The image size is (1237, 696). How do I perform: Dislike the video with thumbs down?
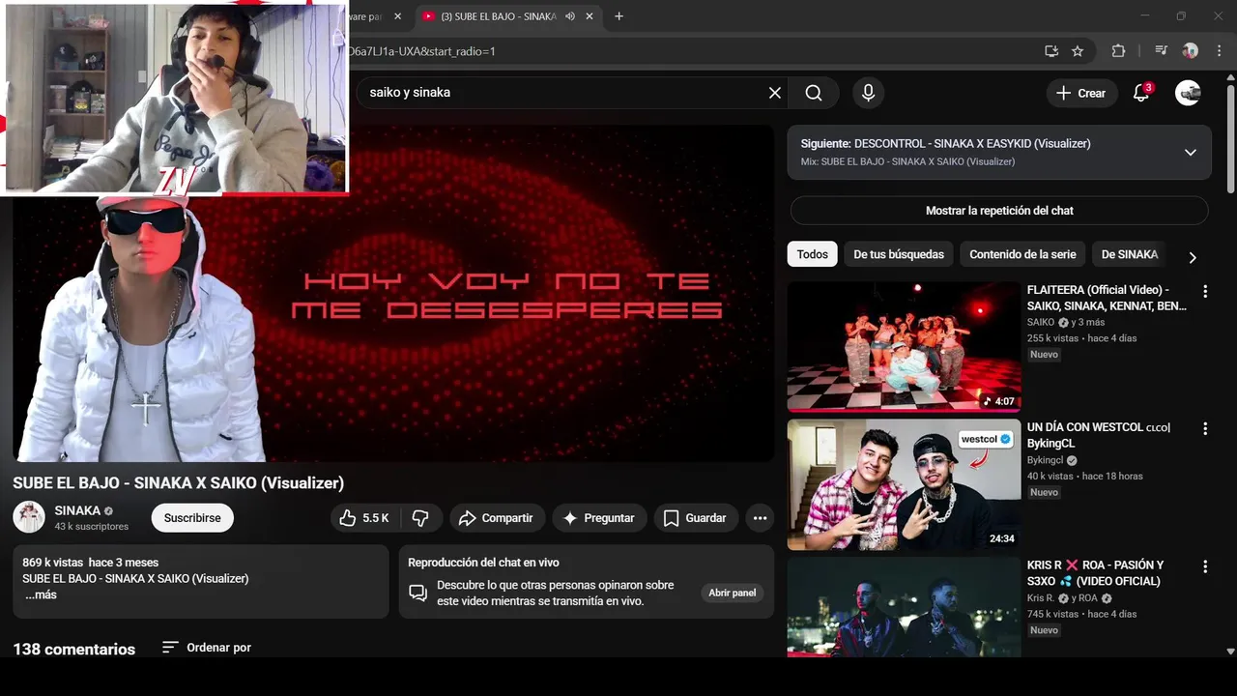(x=420, y=518)
